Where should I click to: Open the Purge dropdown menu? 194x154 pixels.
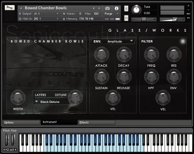coord(111,14)
